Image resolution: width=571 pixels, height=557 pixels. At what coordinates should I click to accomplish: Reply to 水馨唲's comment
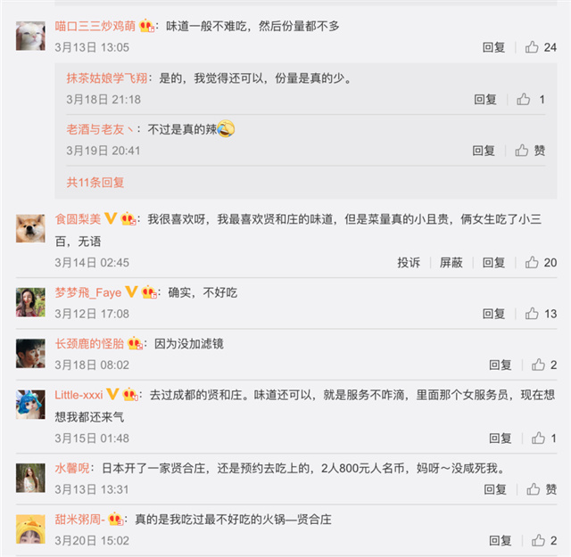[x=495, y=489]
